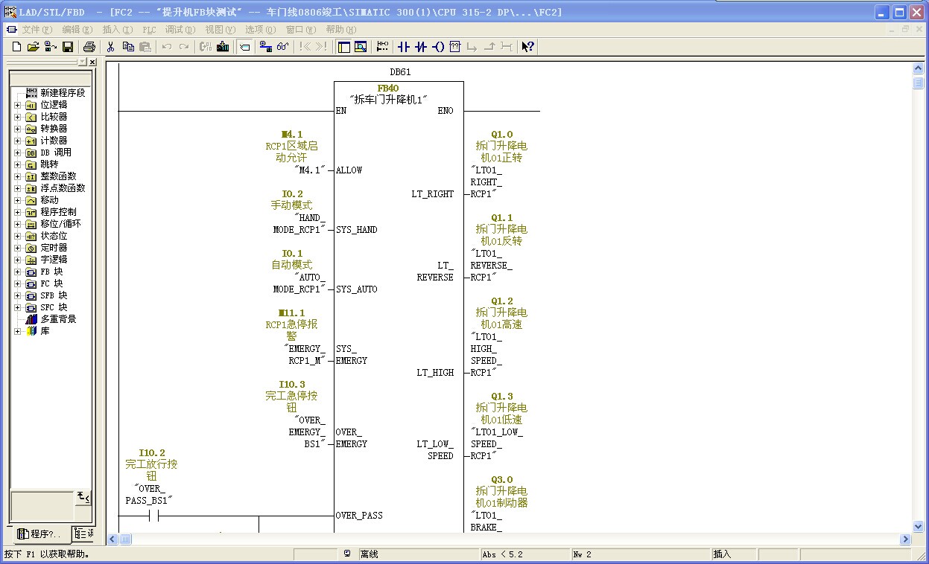929x564 pixels.
Task: Open the 文件(F) menu
Action: (37, 30)
